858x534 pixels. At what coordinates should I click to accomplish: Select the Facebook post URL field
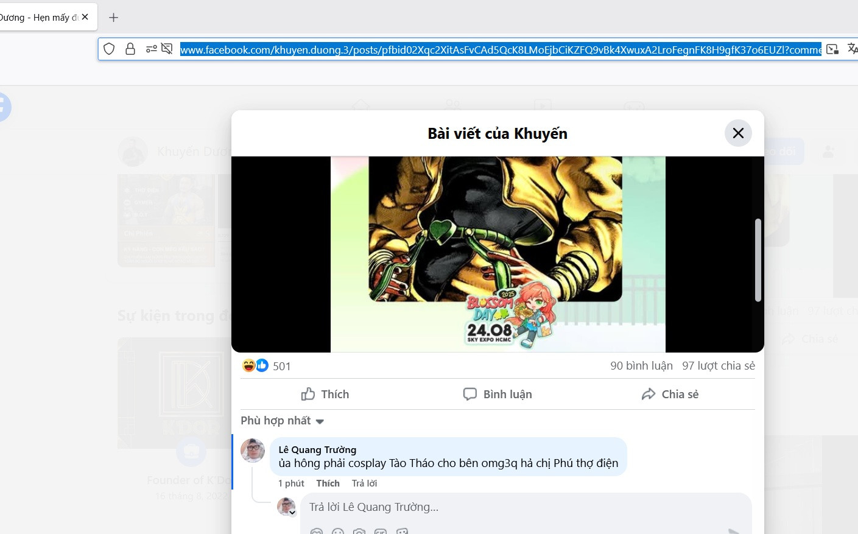click(x=501, y=50)
